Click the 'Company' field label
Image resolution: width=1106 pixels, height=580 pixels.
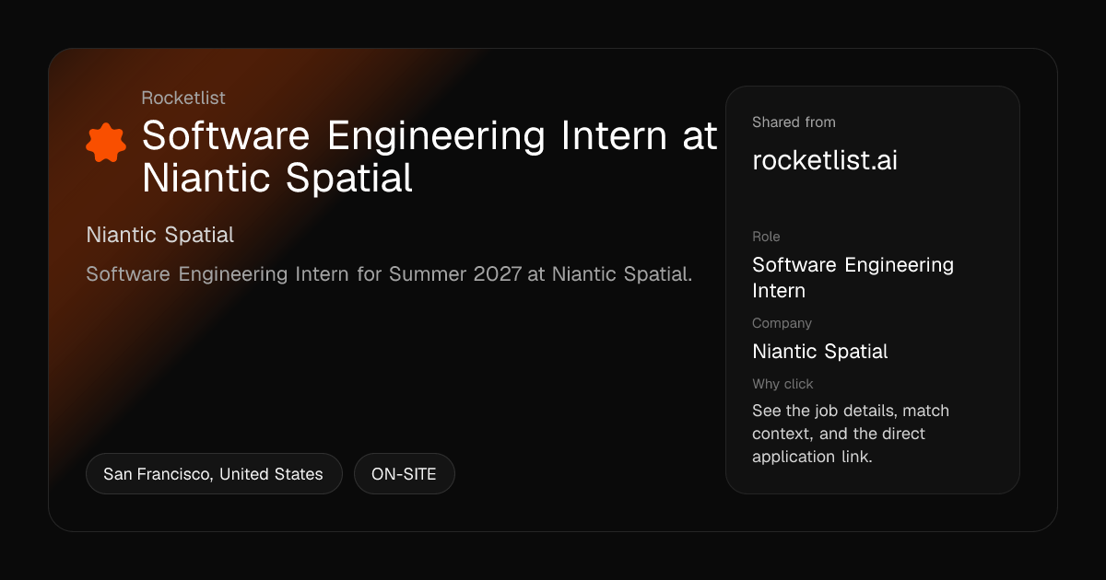782,323
